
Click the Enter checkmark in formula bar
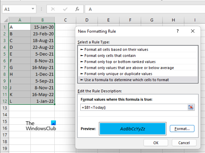(65, 9)
